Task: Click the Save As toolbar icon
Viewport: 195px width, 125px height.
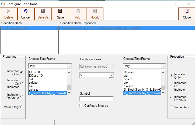Action: (43, 11)
